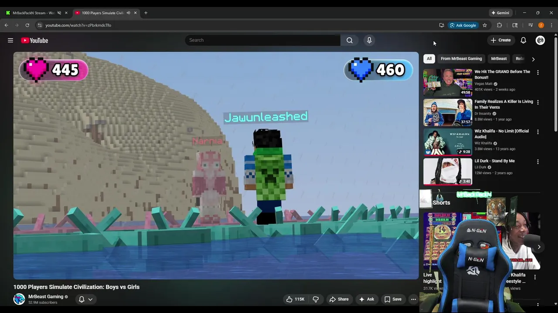Open Lil Durk video thumbnail
The image size is (558, 313).
pyautogui.click(x=448, y=171)
